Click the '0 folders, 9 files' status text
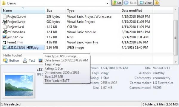Image resolution: width=179 pixels, height=107 pixels. pos(160,104)
